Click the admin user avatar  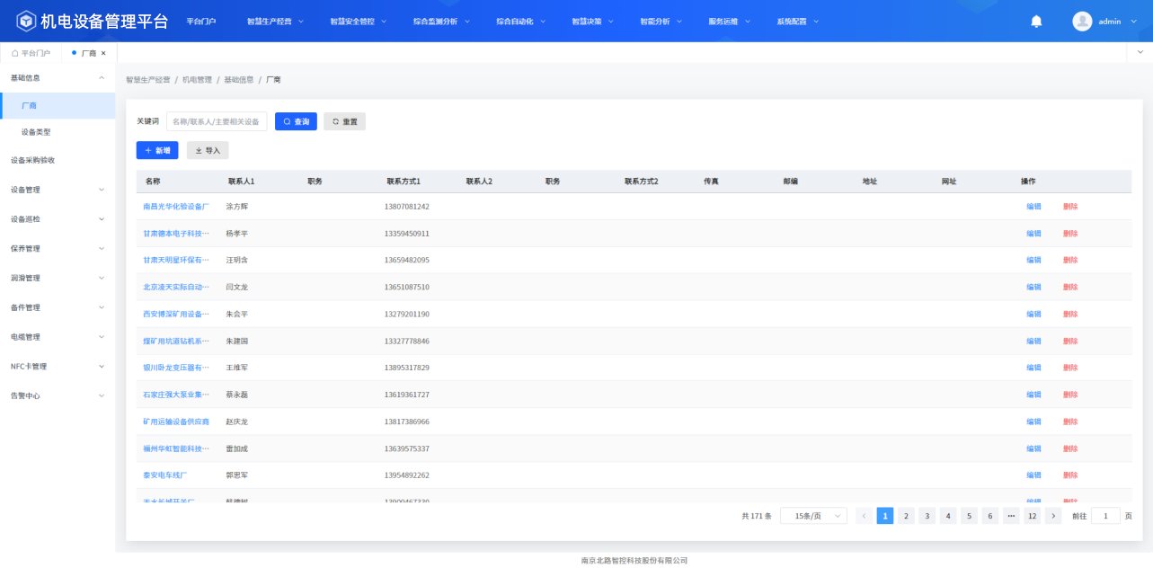click(1082, 22)
